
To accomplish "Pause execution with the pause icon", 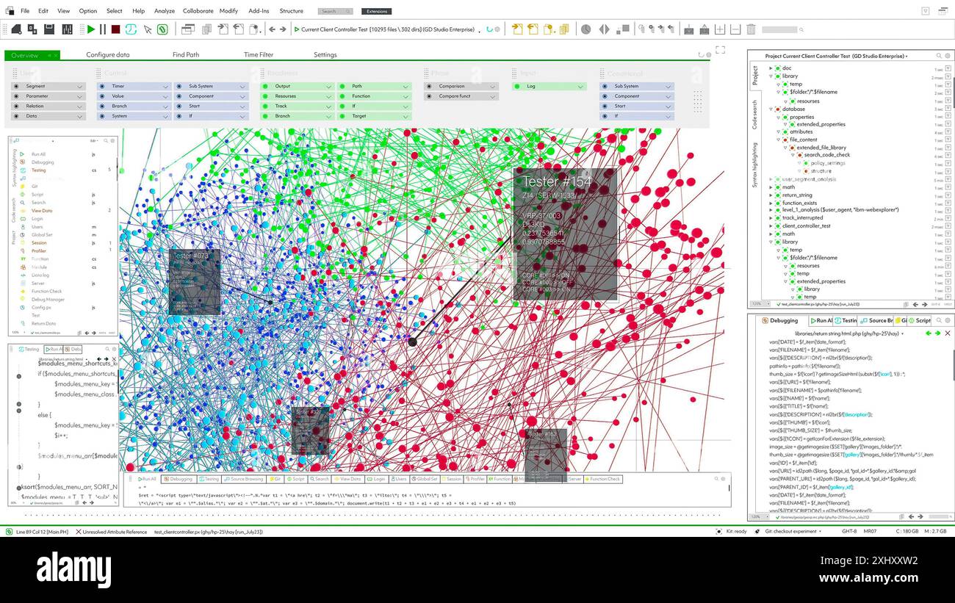I will pyautogui.click(x=103, y=29).
